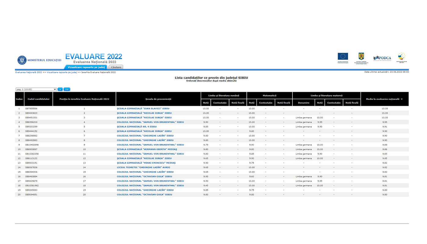Sort by Codul candidatului column header
427x244 pixels.
coord(38,99)
